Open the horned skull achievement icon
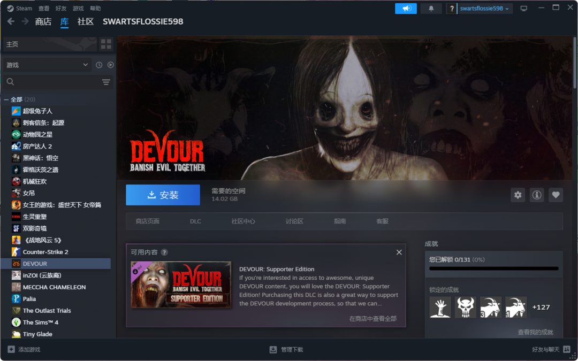 [466, 307]
